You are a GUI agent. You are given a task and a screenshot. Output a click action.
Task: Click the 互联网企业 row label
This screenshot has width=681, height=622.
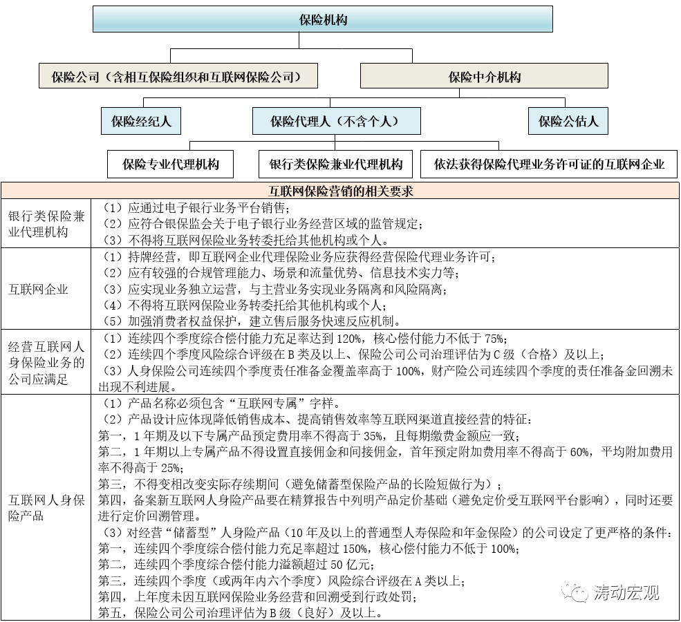pyautogui.click(x=38, y=289)
